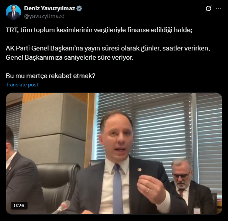Click the Translate post link

tap(22, 85)
